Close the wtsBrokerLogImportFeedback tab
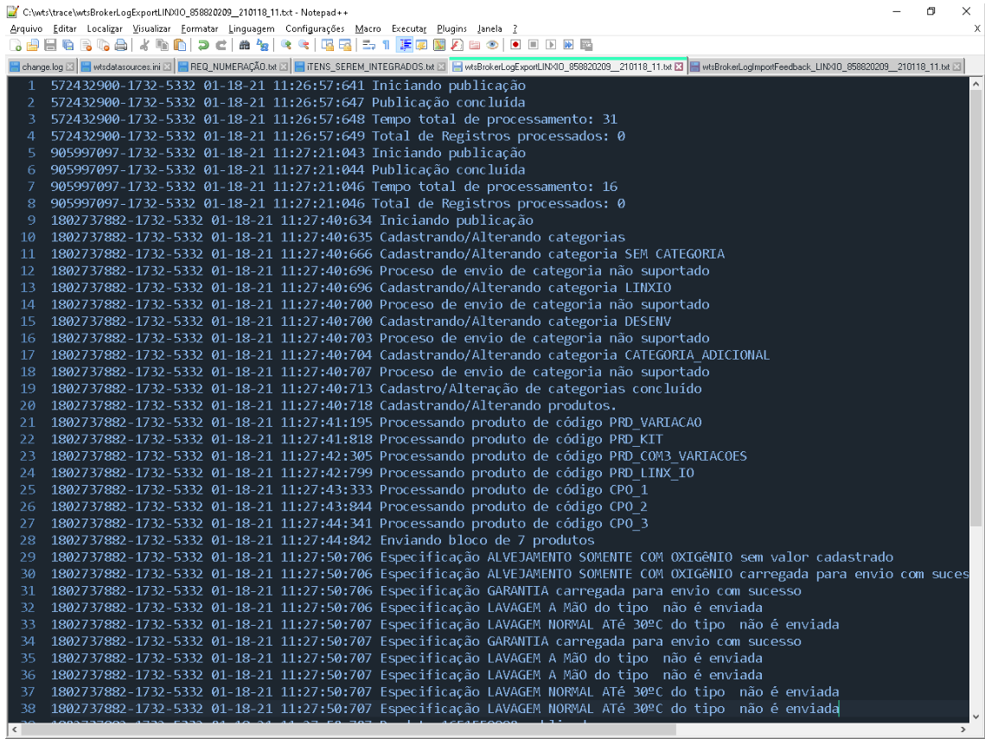Viewport: 985px width, 739px height. pos(956,67)
